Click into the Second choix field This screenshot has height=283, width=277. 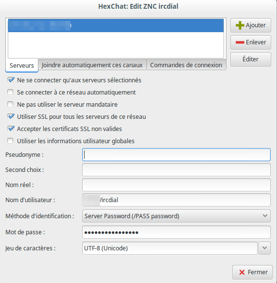pos(176,170)
